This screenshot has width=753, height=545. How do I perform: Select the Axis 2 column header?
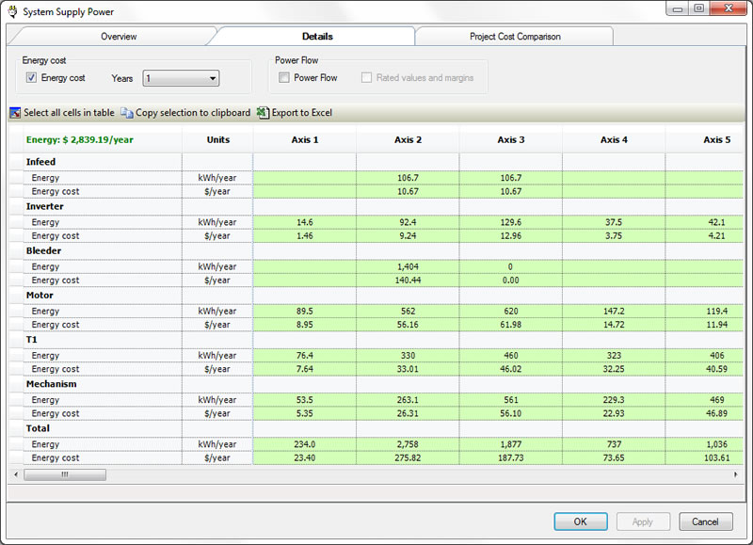(408, 139)
